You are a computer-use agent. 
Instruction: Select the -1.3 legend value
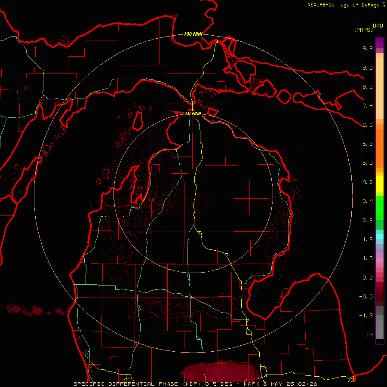tap(366, 316)
